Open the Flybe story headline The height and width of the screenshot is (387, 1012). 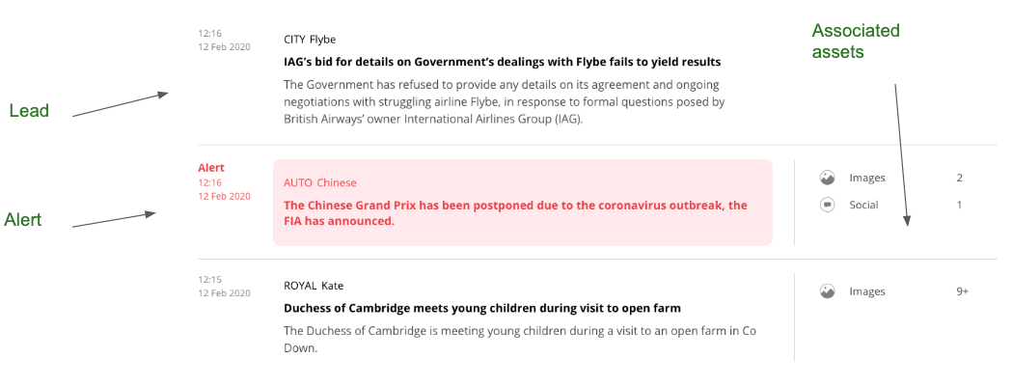tap(502, 62)
